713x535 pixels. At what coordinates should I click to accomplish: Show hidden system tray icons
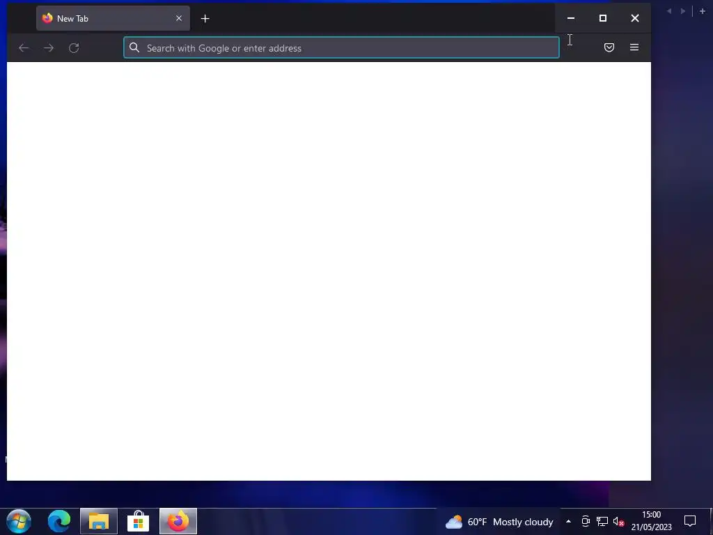point(568,521)
